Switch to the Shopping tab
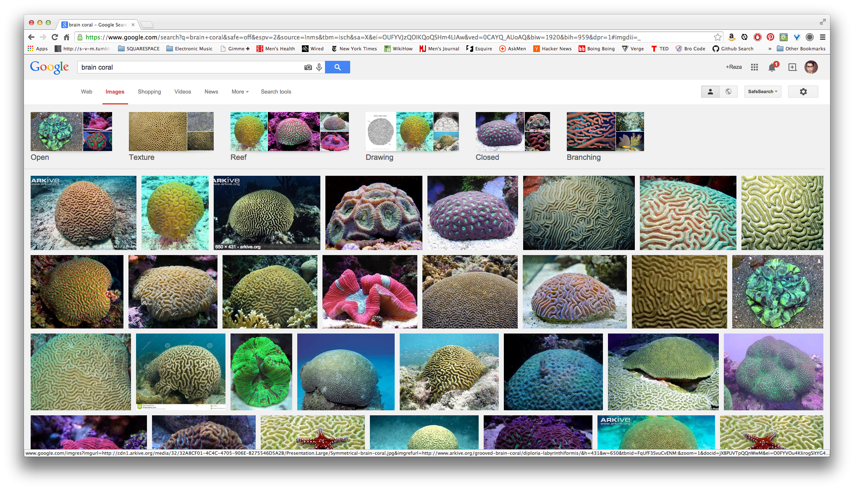The image size is (854, 490). (x=149, y=91)
